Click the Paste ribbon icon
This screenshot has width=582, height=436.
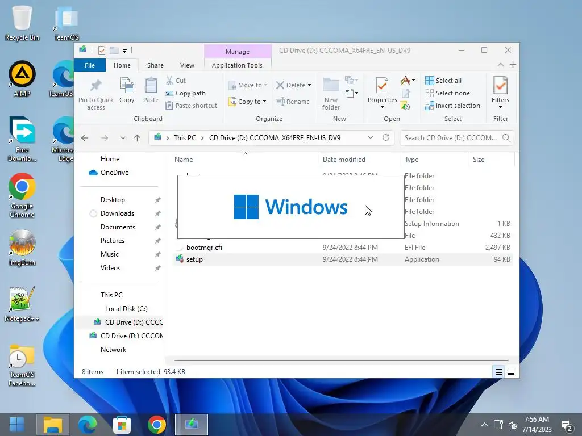151,86
